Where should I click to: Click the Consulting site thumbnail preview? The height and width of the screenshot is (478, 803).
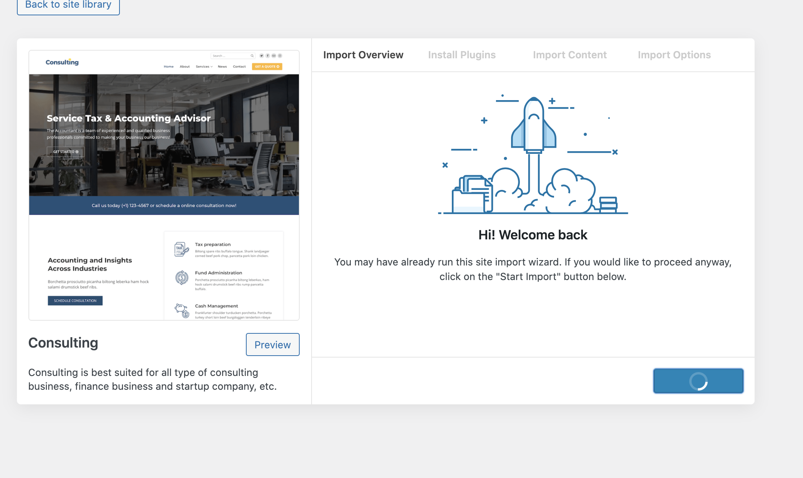[x=164, y=185]
